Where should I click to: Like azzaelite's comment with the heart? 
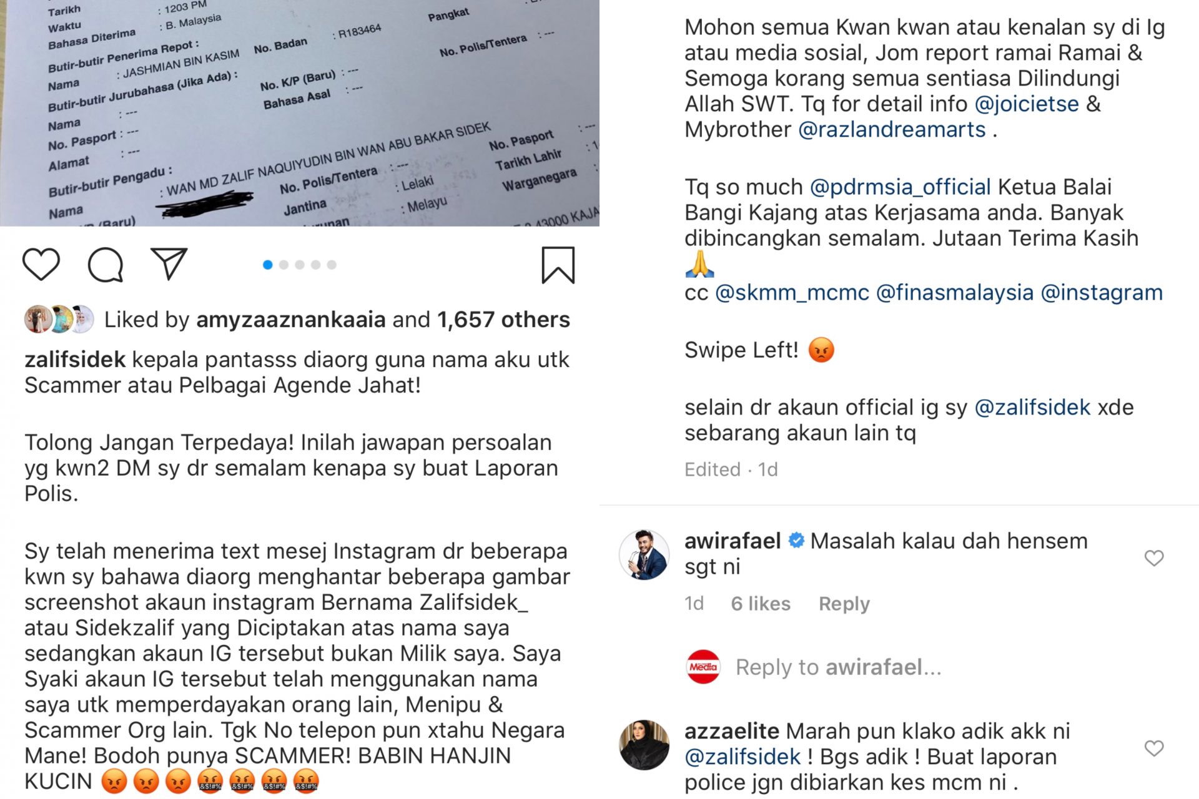1153,748
